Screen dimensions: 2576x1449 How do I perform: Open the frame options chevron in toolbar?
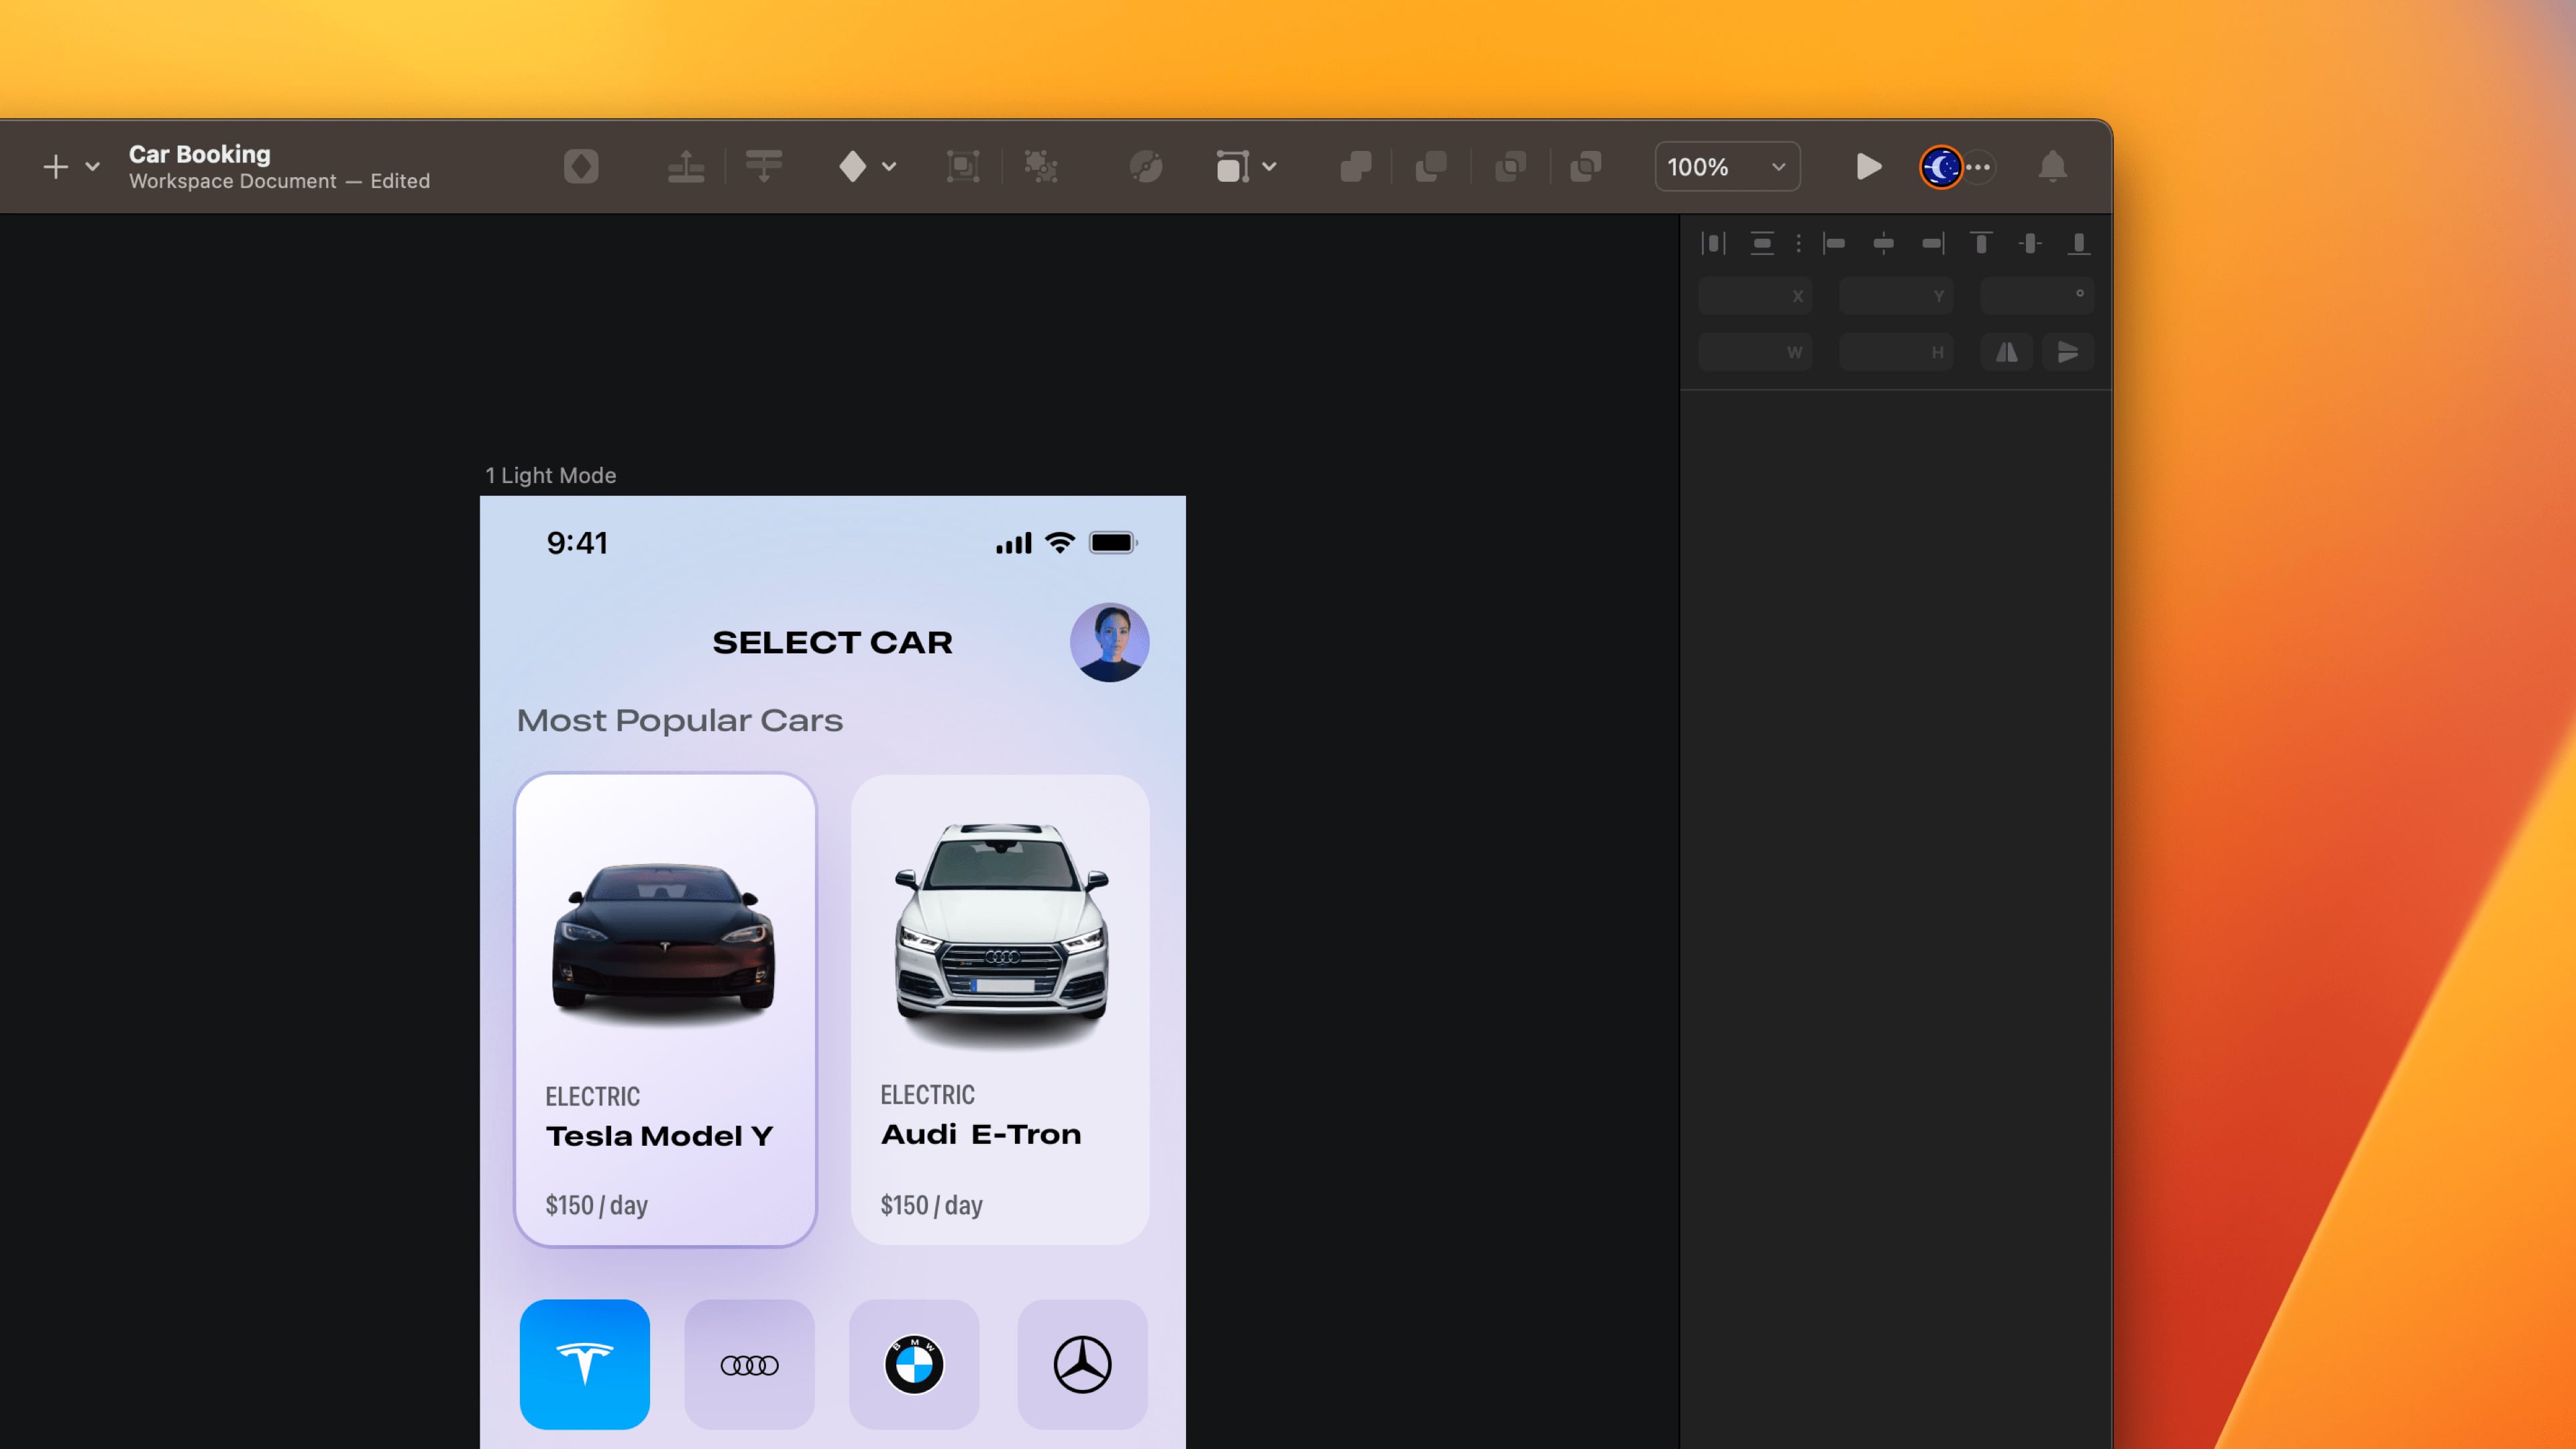coord(1270,166)
